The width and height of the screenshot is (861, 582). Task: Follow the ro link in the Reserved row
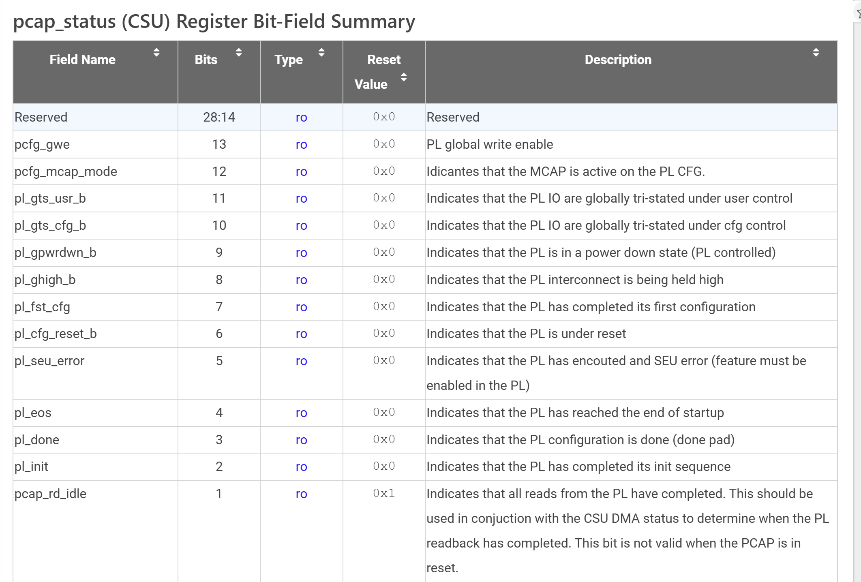click(x=301, y=117)
